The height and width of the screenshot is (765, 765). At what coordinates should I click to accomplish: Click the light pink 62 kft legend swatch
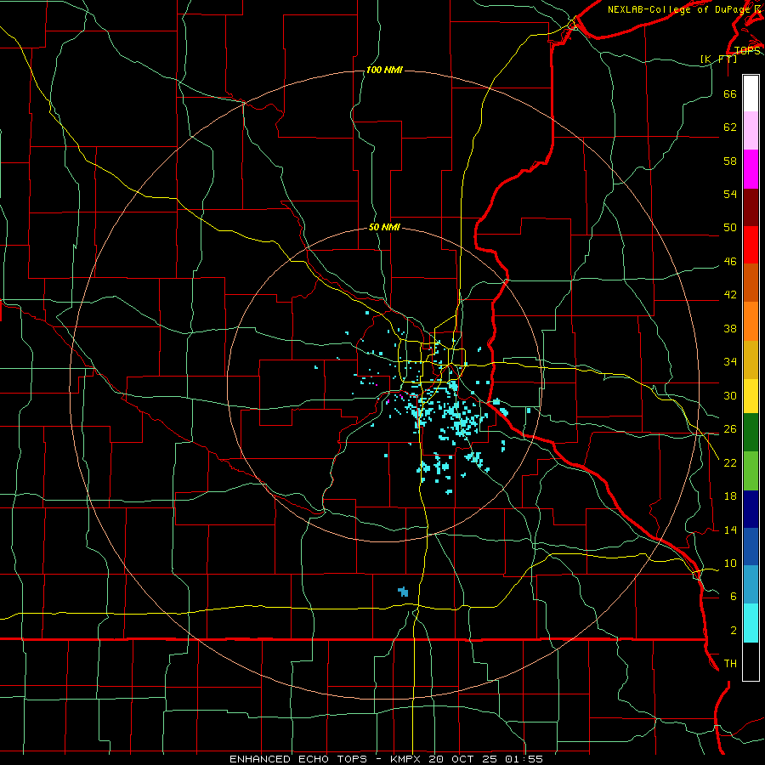751,131
